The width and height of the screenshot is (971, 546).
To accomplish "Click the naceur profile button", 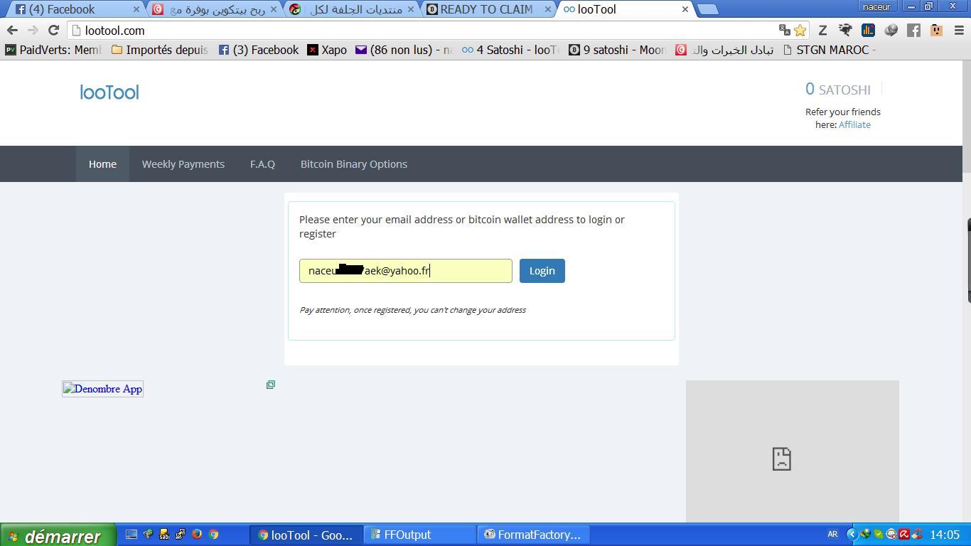I will tap(876, 6).
